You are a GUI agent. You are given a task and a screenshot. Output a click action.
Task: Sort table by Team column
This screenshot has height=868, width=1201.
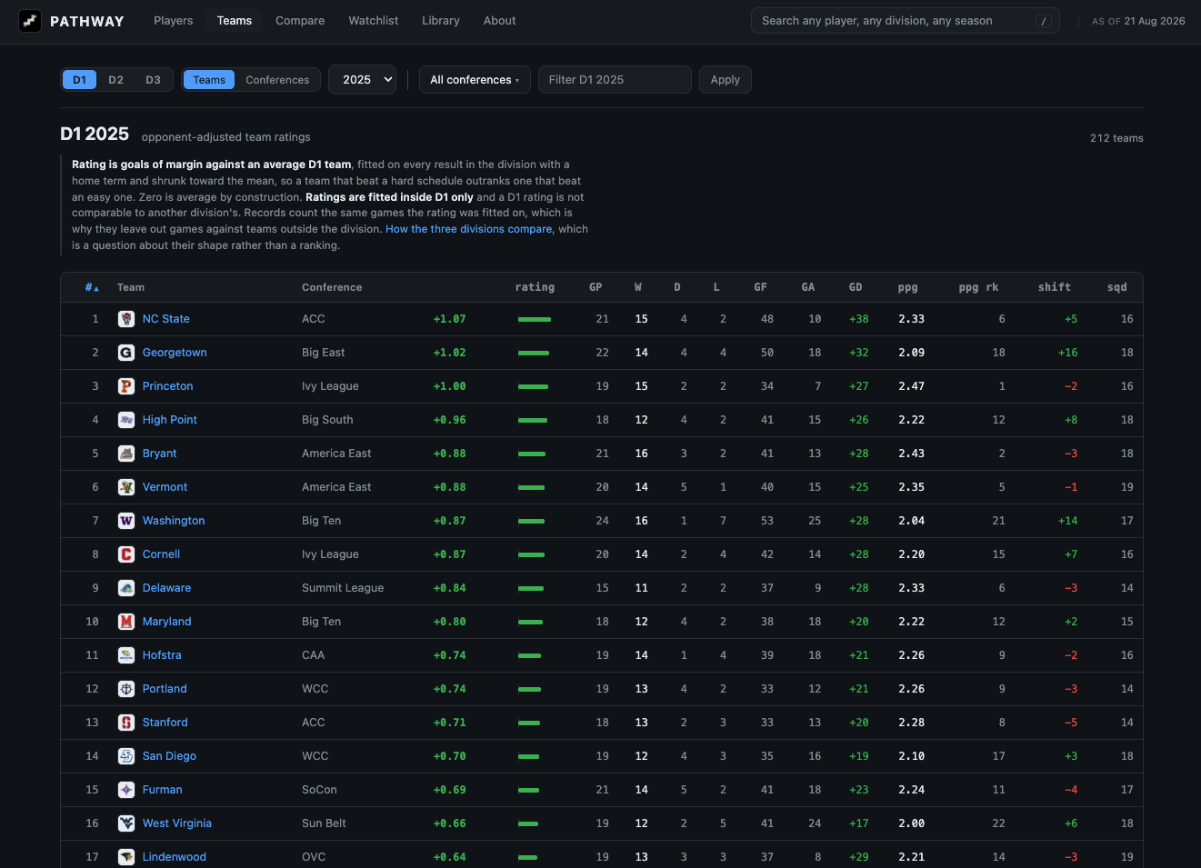[x=131, y=287]
